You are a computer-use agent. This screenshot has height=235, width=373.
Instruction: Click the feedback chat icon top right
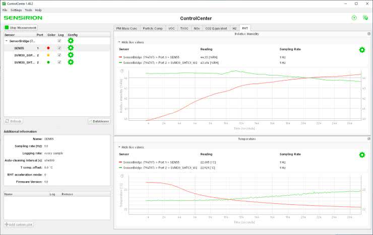[365, 18]
